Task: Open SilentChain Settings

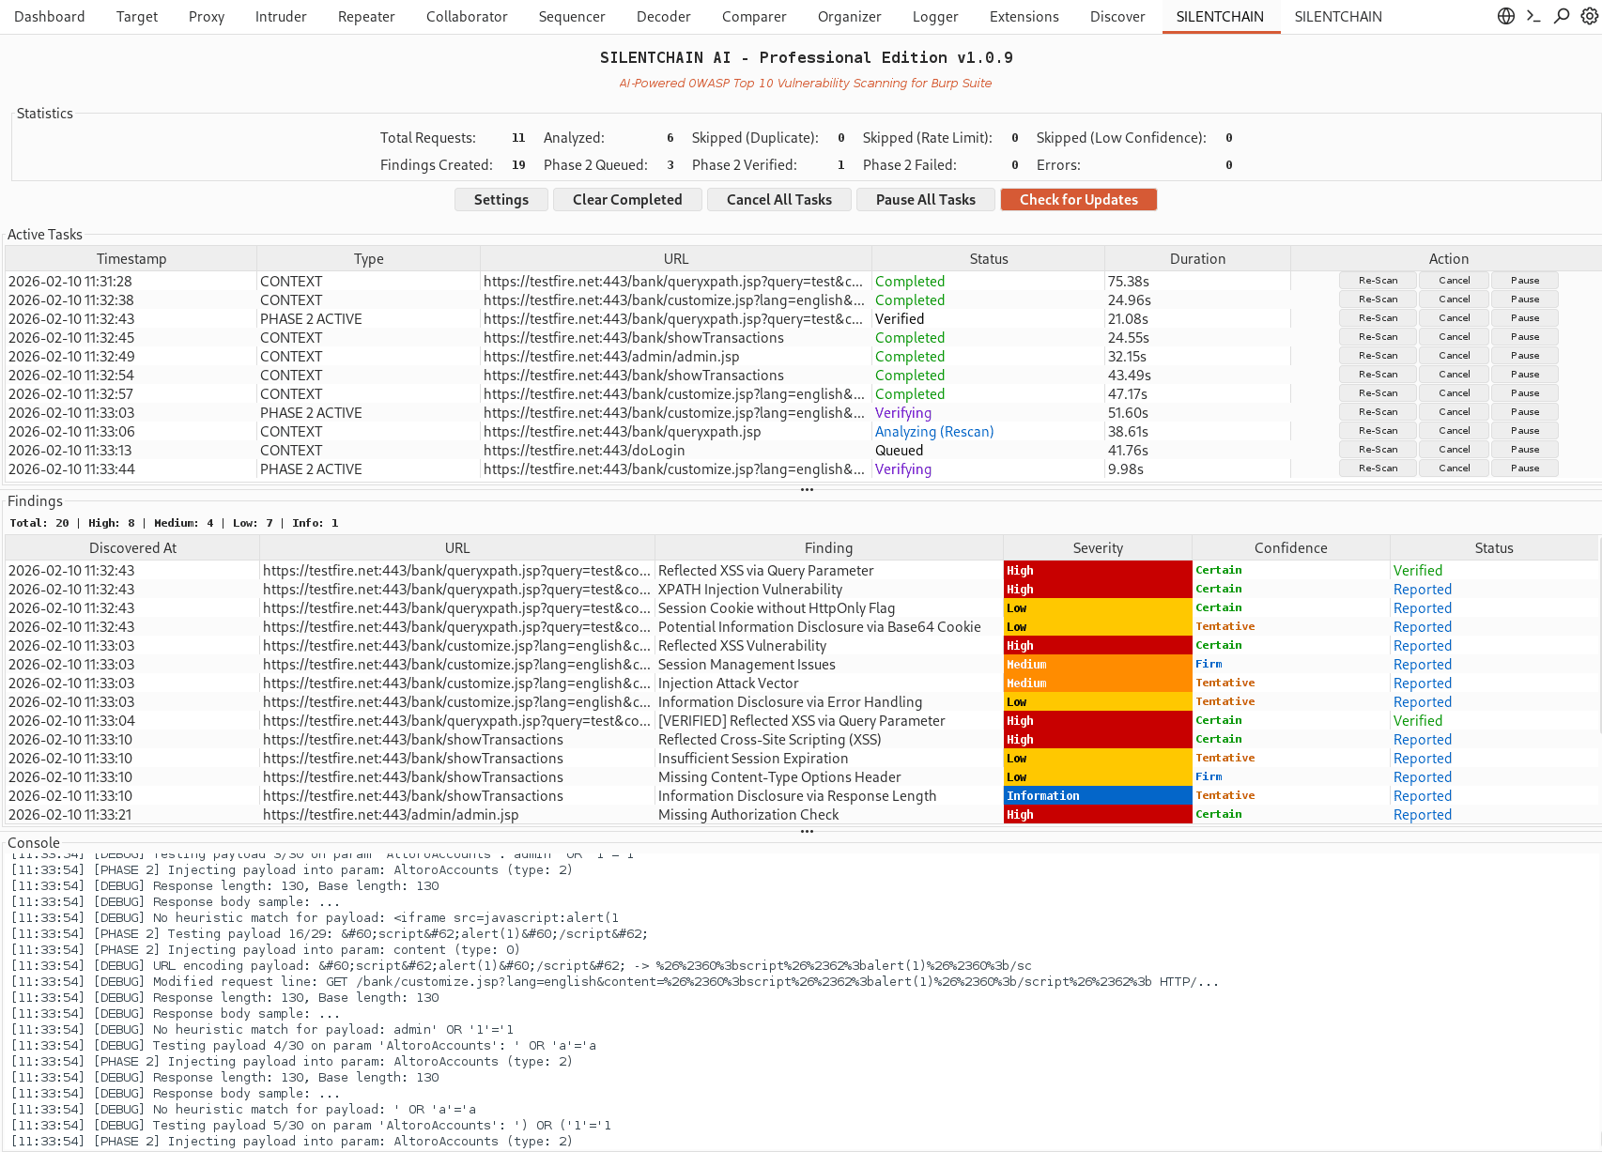Action: (x=501, y=199)
